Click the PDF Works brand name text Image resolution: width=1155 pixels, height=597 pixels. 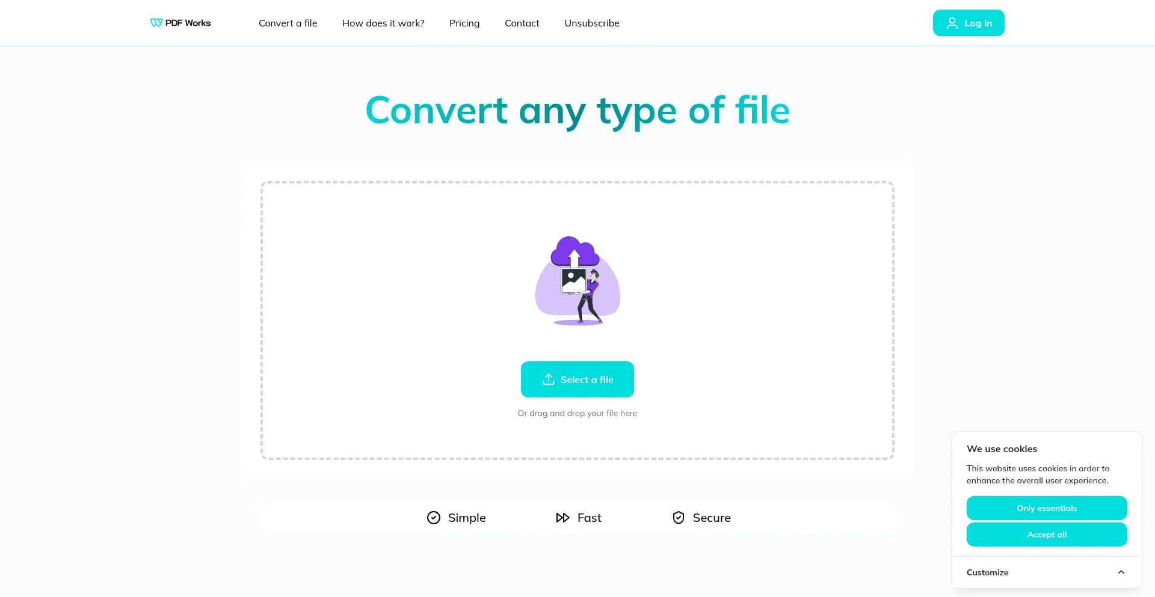(x=188, y=23)
